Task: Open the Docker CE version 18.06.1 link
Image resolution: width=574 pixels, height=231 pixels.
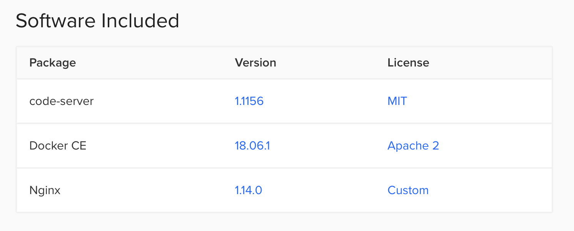Action: pyautogui.click(x=252, y=146)
